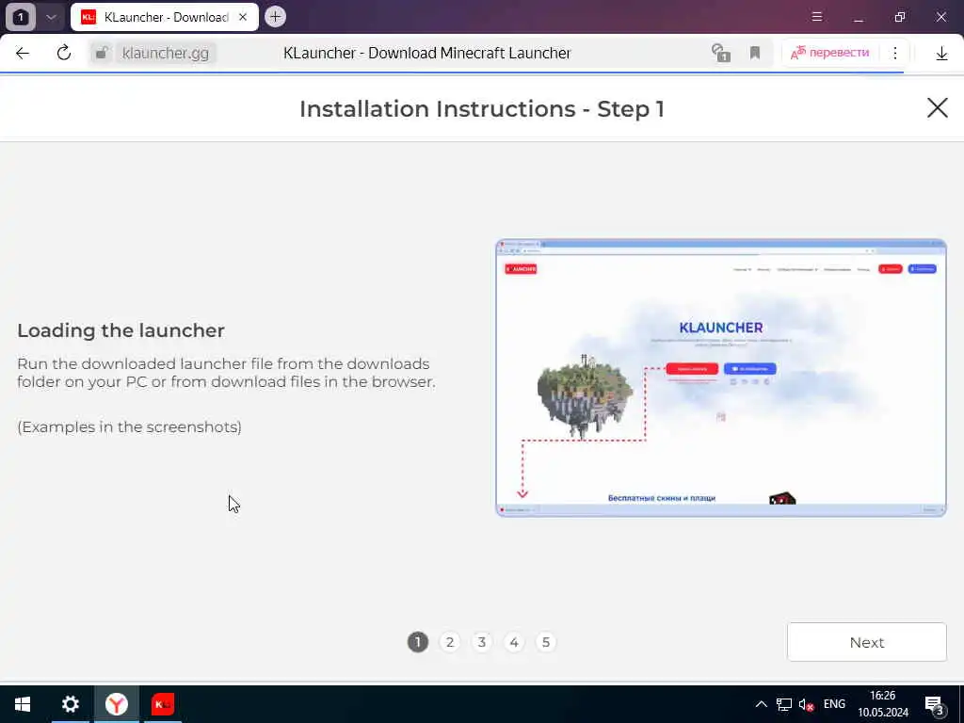Expand the tab list chevron
Screen dimensions: 964x723
click(x=52, y=17)
